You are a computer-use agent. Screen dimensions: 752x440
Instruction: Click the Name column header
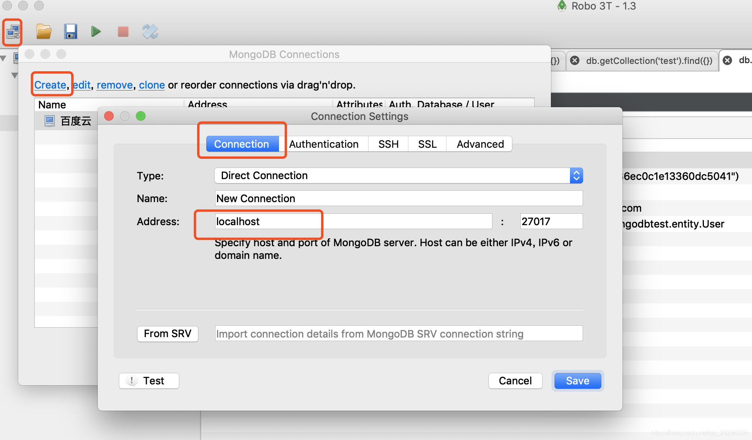tap(52, 104)
